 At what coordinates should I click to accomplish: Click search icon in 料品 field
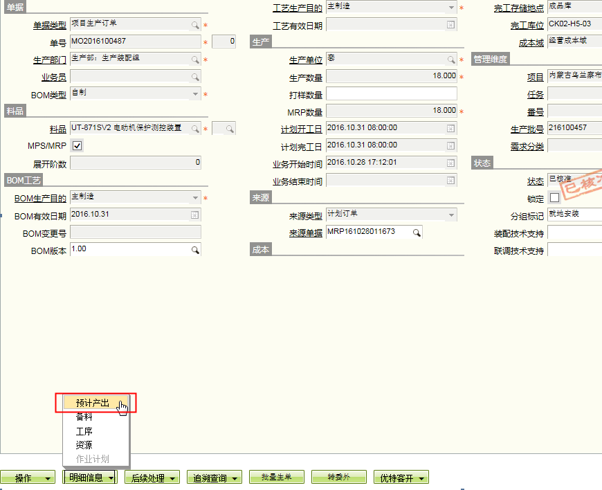(195, 129)
